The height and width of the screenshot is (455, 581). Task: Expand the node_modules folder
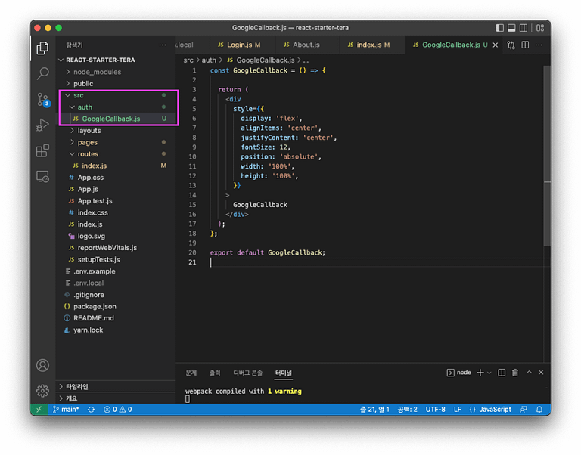[96, 72]
